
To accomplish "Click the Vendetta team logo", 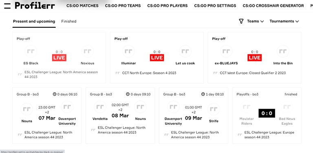I will pos(100,107).
